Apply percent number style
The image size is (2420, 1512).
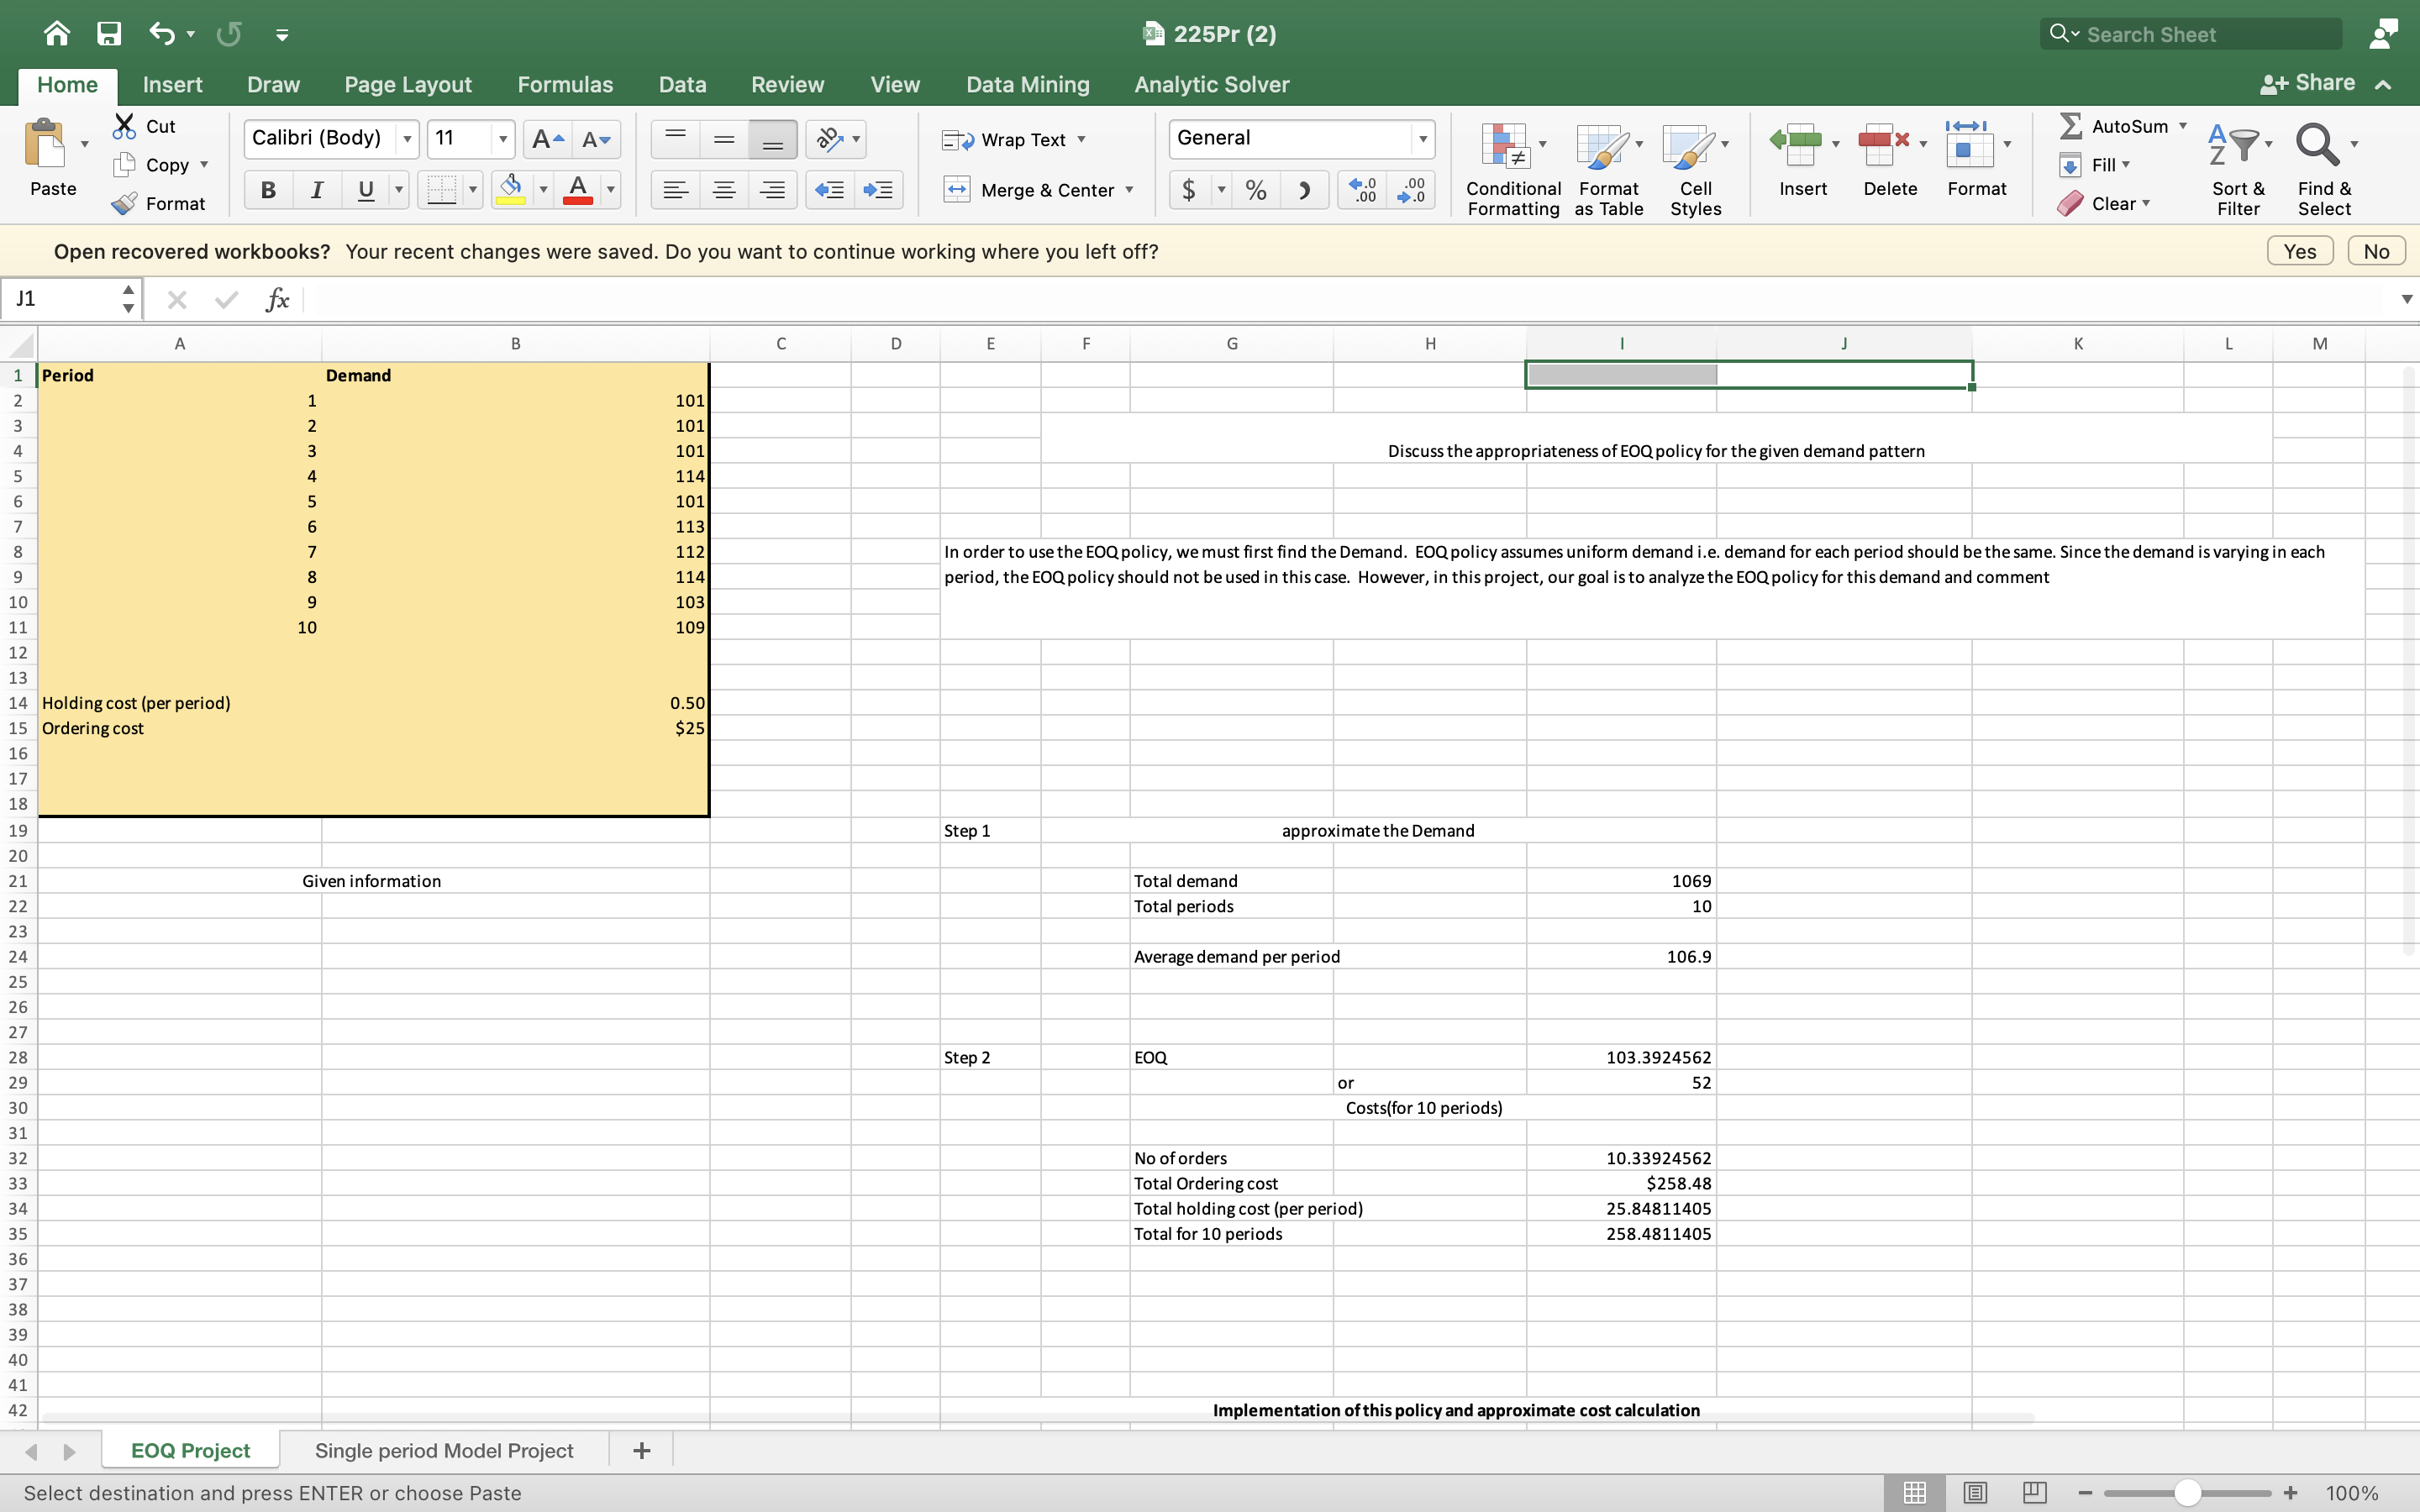click(1256, 190)
